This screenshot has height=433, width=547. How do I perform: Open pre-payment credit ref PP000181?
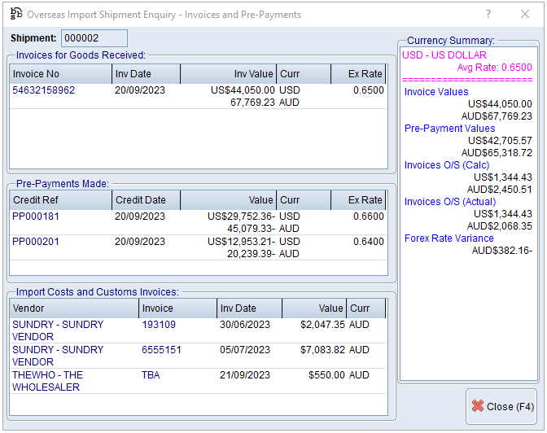pos(36,216)
